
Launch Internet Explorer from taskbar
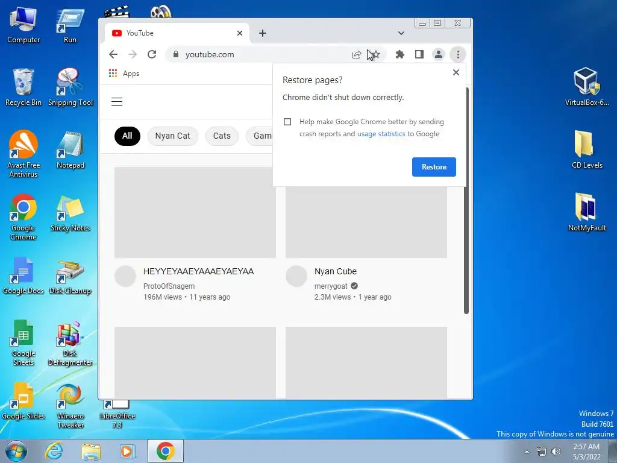pos(54,451)
